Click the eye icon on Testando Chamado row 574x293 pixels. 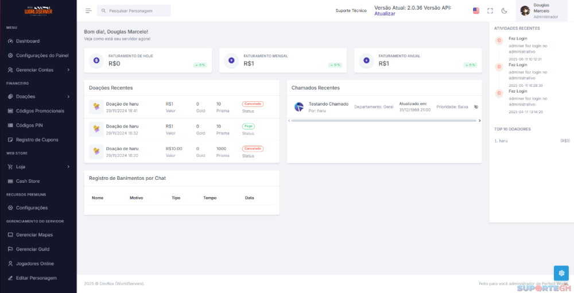coord(476,107)
